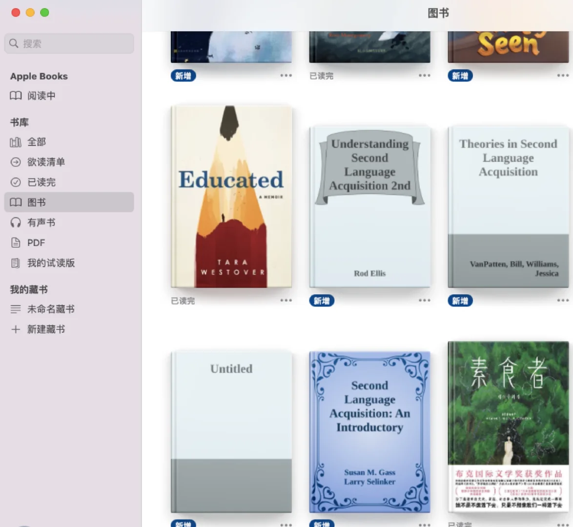The image size is (573, 527).
Task: Click the 书库 sidebar heading
Action: pos(20,122)
